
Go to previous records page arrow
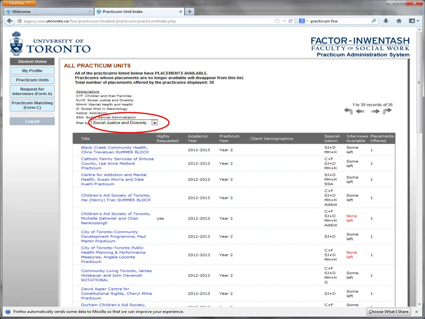point(360,111)
